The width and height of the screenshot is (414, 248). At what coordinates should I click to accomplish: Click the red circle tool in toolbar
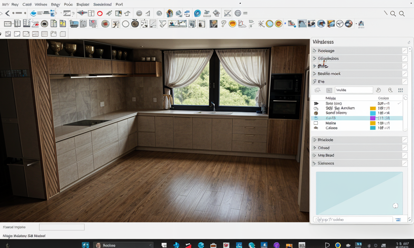coord(100,13)
